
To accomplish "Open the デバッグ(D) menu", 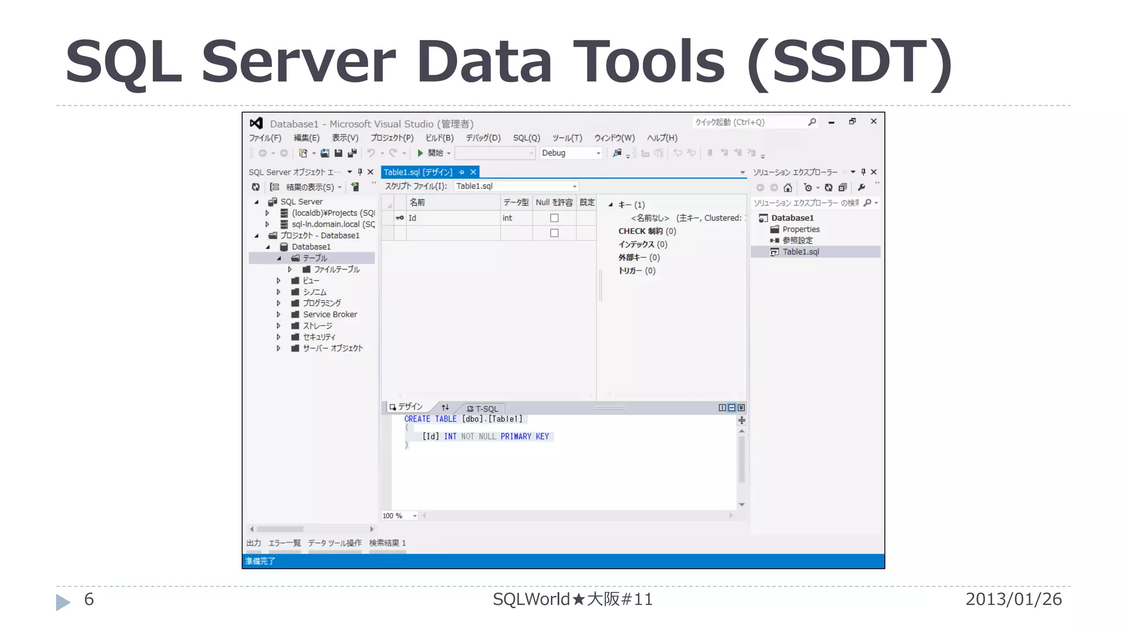I will (483, 138).
